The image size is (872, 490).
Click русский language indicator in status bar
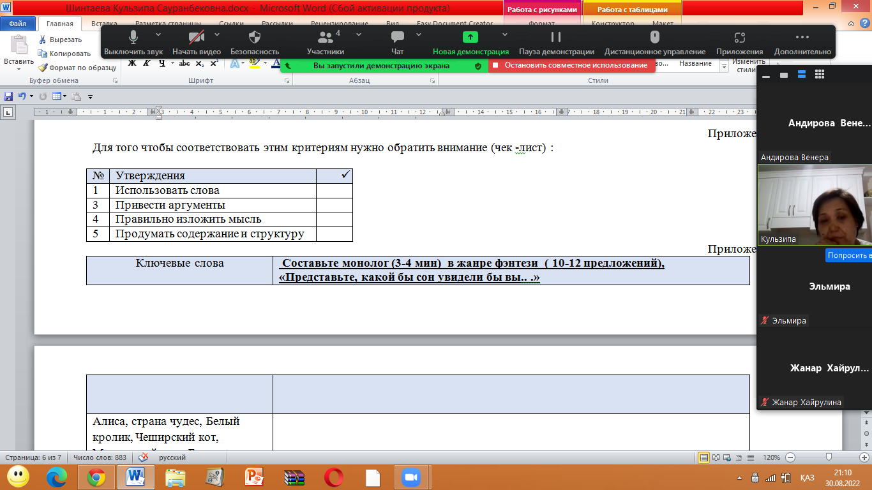pos(172,457)
